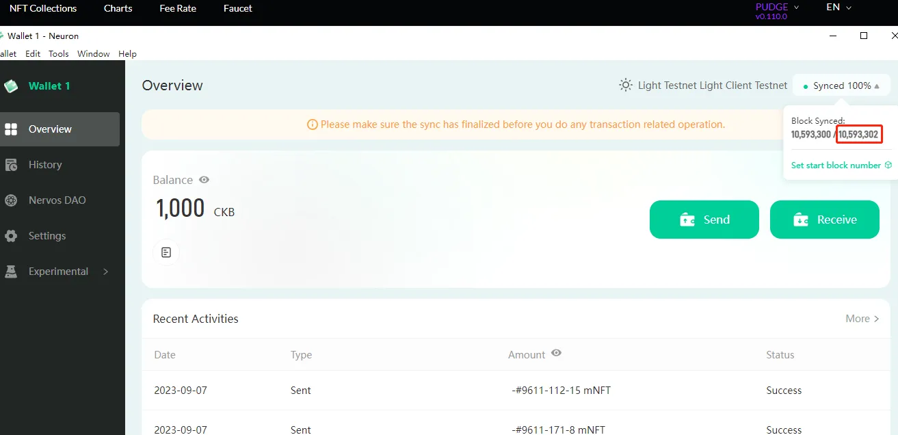Click the Send button
This screenshot has width=898, height=435.
pyautogui.click(x=704, y=220)
